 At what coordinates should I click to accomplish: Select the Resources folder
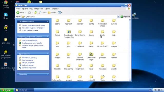click(102, 67)
